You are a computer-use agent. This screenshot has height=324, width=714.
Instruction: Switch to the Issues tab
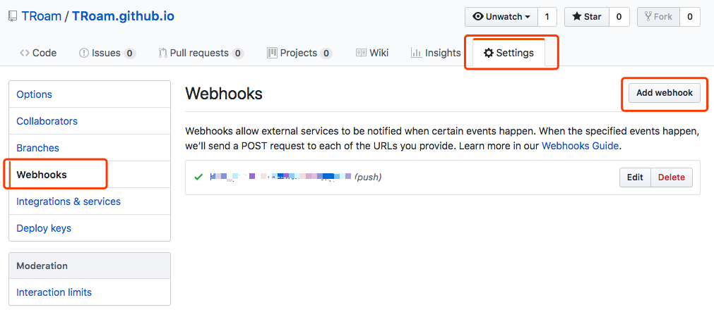[x=107, y=53]
